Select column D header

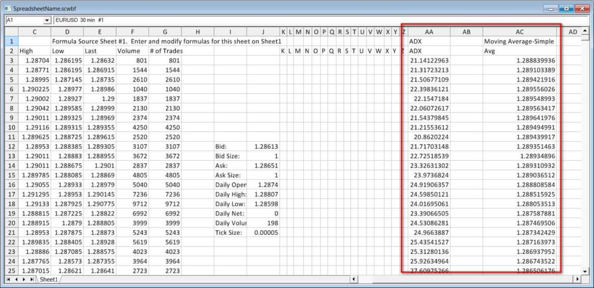click(x=67, y=32)
